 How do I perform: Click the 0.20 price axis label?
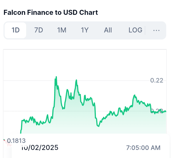point(157,111)
